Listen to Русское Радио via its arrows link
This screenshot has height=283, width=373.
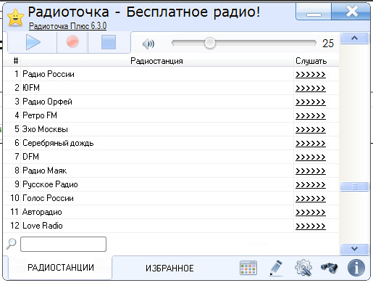tap(311, 184)
